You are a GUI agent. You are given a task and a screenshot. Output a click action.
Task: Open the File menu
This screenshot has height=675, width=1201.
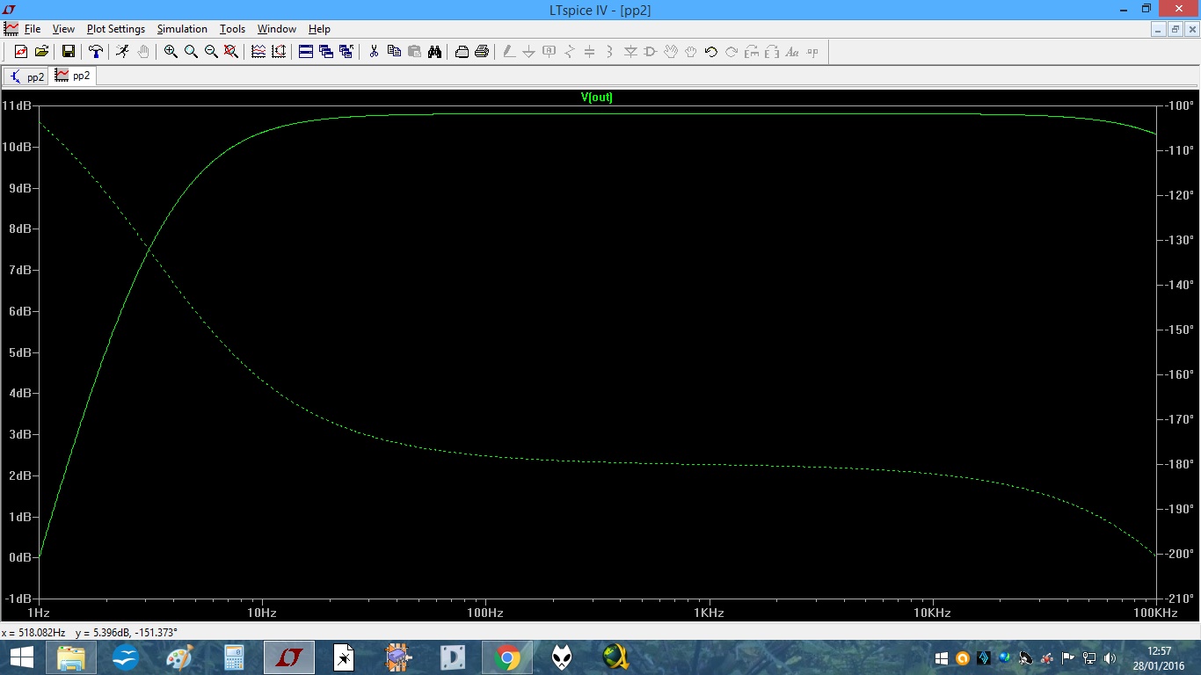[x=33, y=29]
